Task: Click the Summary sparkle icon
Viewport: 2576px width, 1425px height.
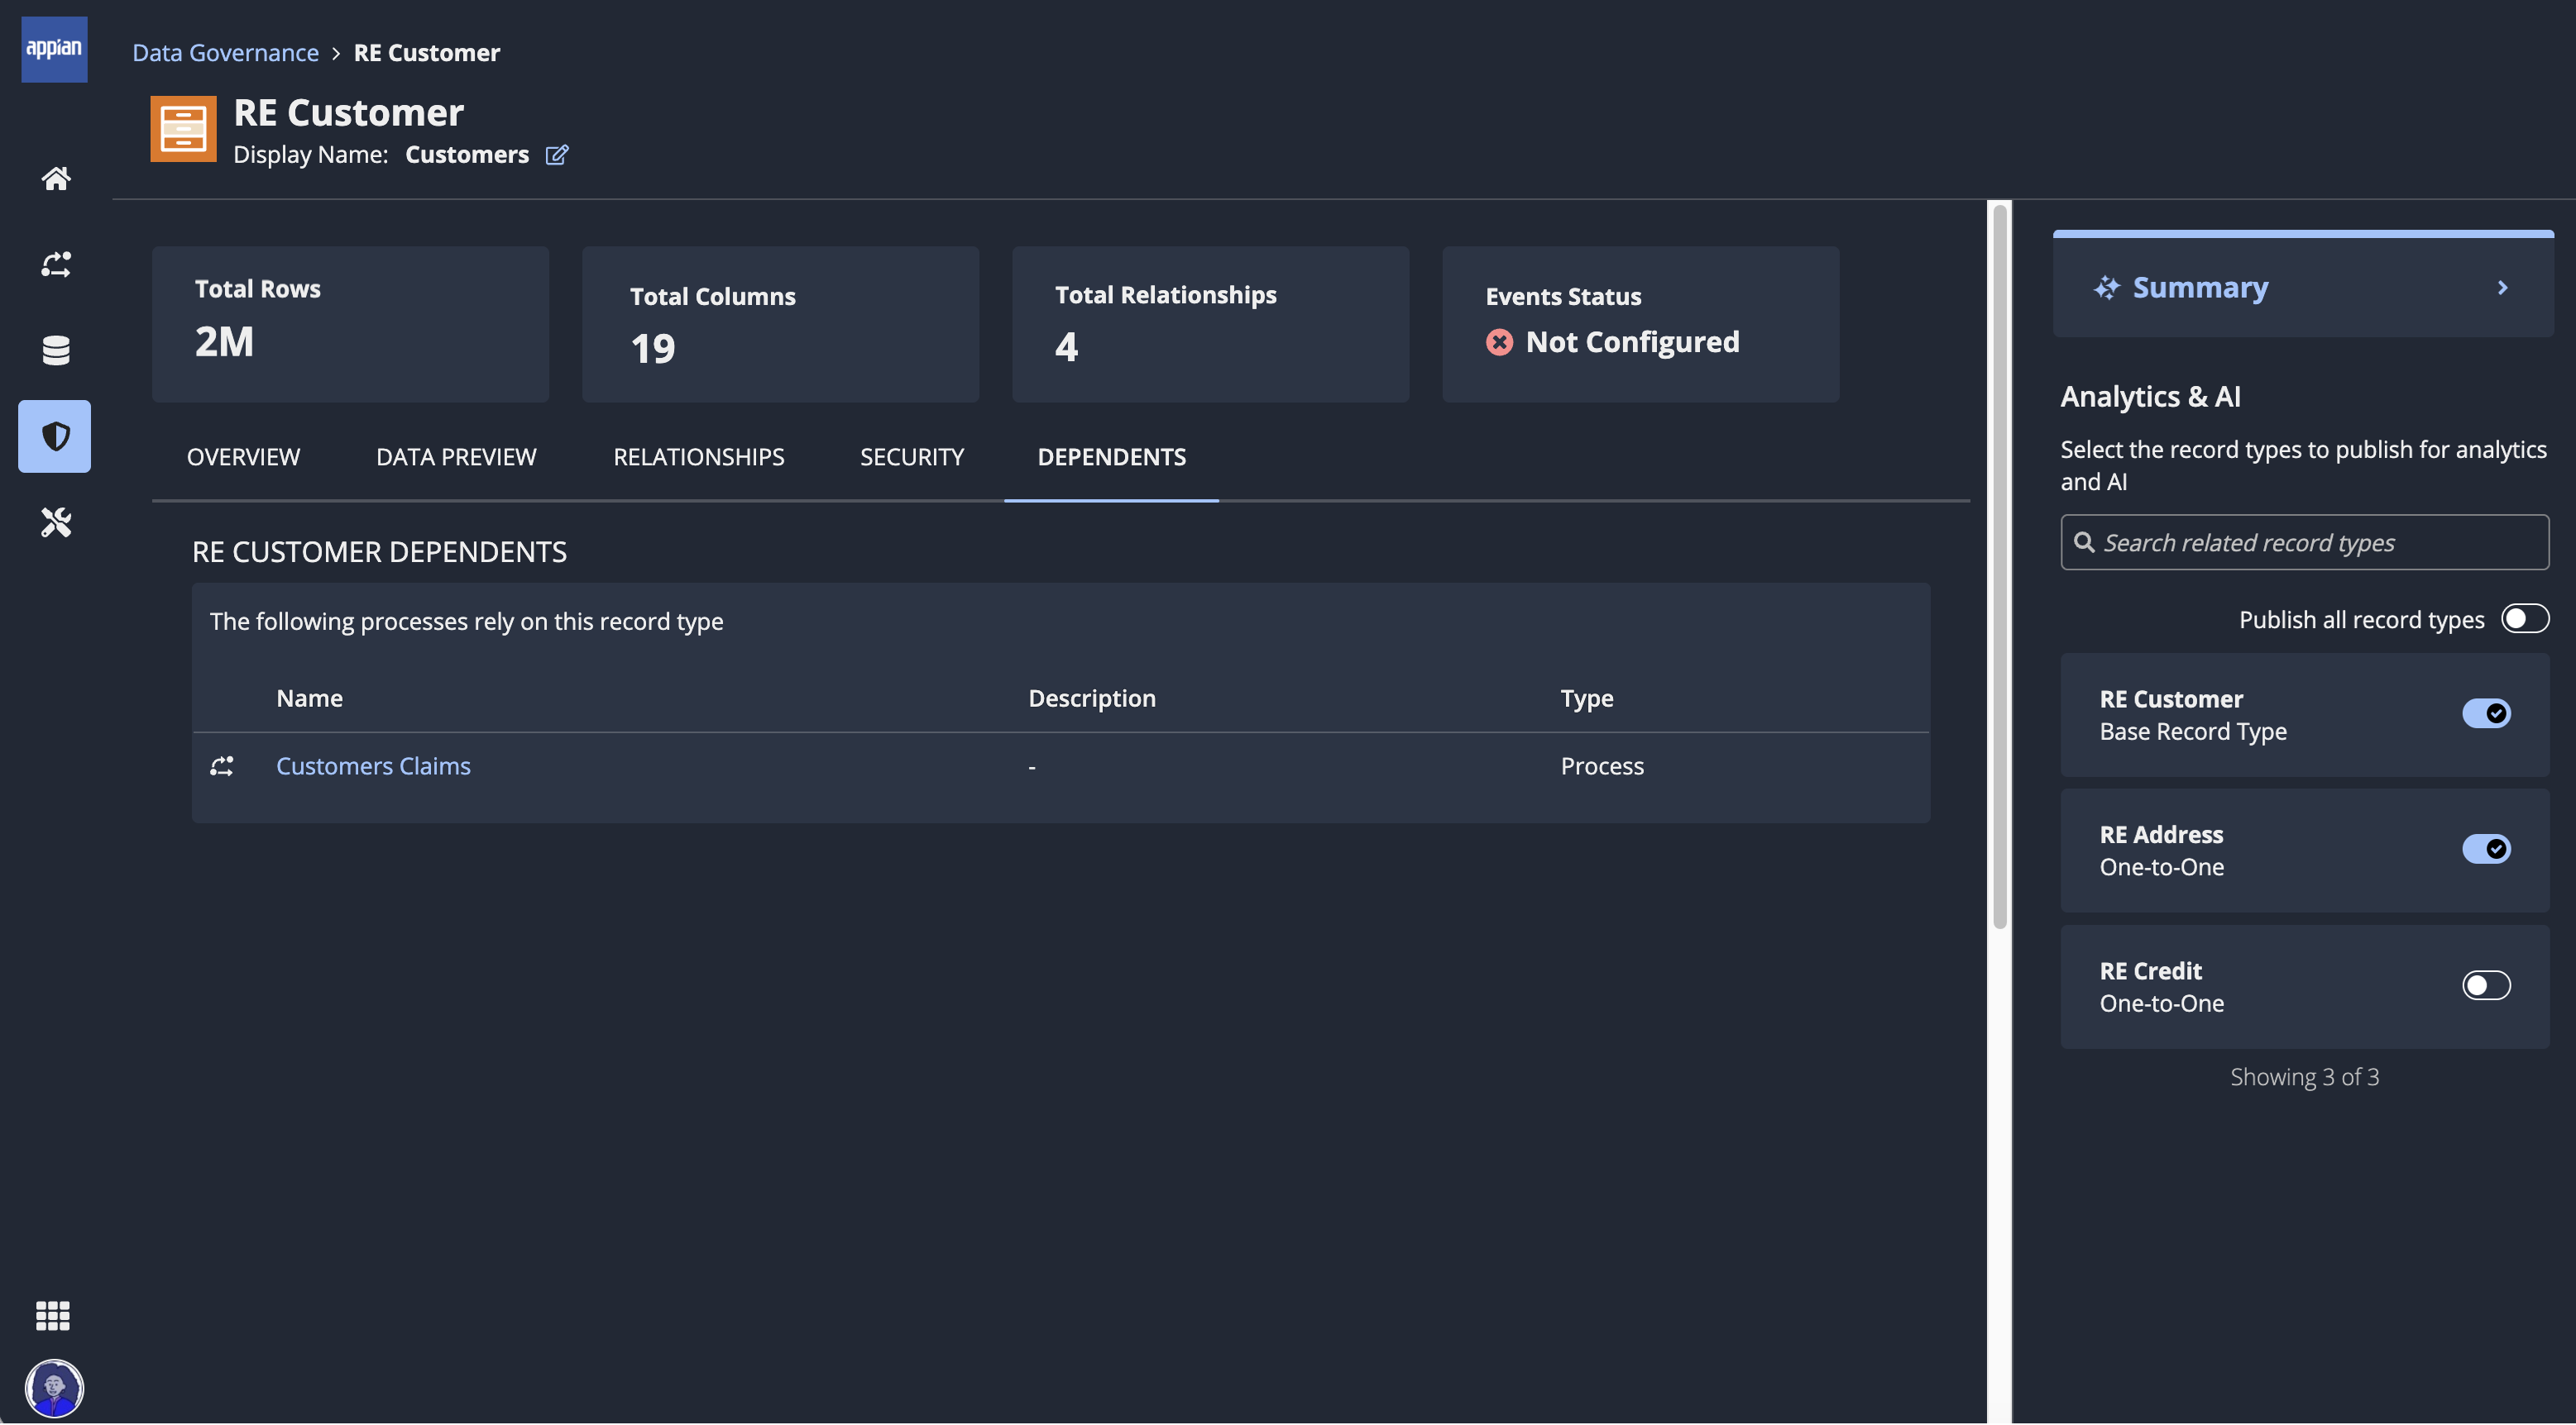Action: (2107, 288)
